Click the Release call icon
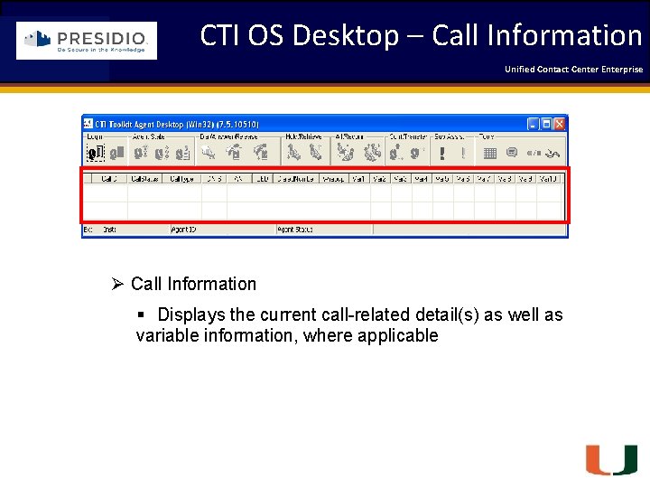The width and height of the screenshot is (650, 488). click(261, 153)
